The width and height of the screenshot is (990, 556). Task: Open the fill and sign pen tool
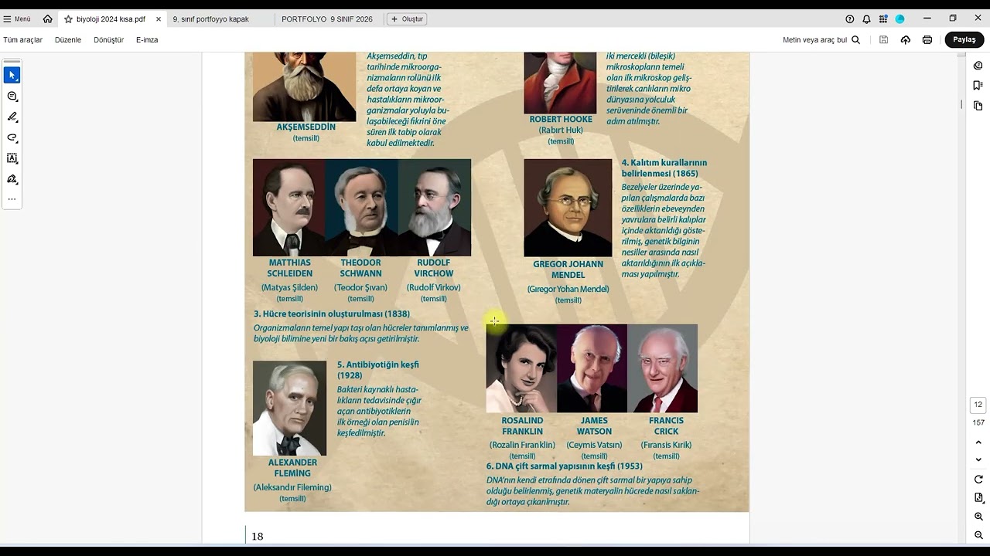coord(12,179)
